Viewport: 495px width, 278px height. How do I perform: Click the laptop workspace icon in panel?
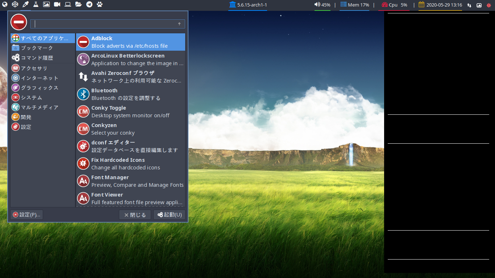click(x=68, y=5)
